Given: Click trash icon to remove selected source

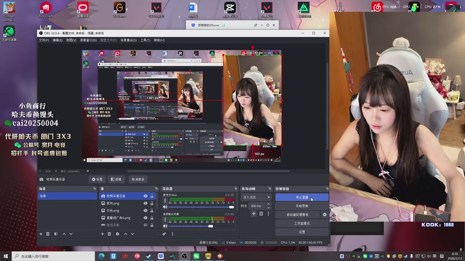Looking at the screenshot, I should coord(109,234).
